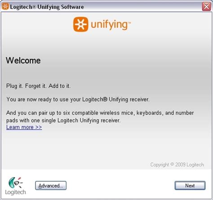Click the Logitech eye logo graphic

coord(15,182)
